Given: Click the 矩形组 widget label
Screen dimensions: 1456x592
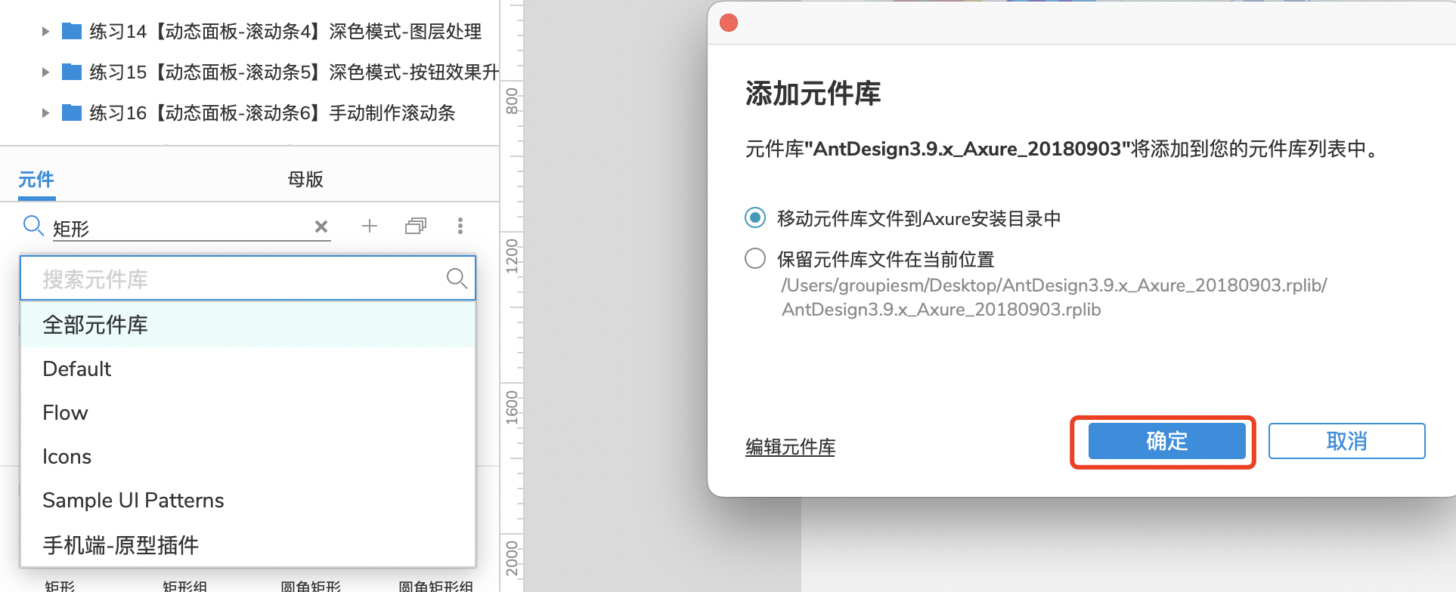Looking at the screenshot, I should 185,586.
